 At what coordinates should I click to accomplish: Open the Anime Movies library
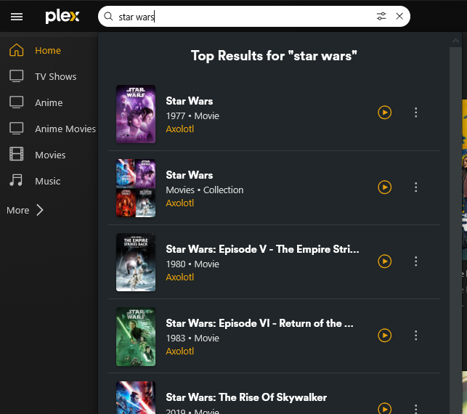pyautogui.click(x=65, y=129)
